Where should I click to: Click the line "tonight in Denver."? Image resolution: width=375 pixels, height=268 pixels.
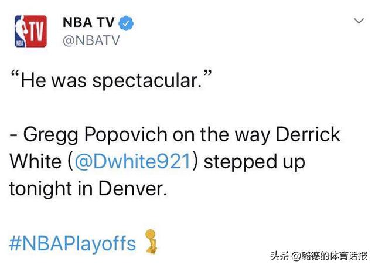point(88,189)
